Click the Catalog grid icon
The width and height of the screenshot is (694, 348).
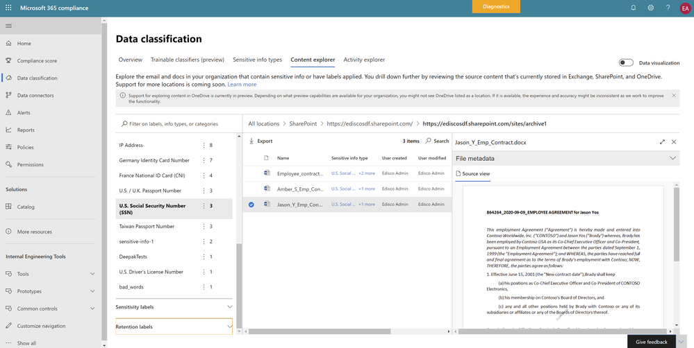[x=8, y=207]
